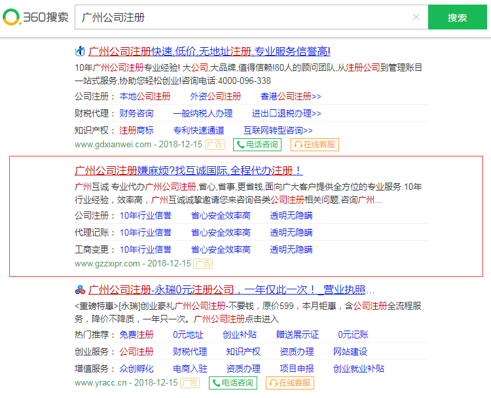Viewport: 491px width, 398px height.
Task: Click the shield icon before the first result title
Action: point(80,51)
